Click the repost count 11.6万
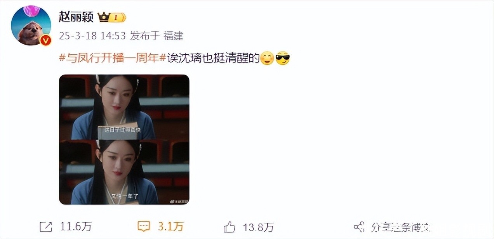The image size is (494, 239). click(x=76, y=227)
